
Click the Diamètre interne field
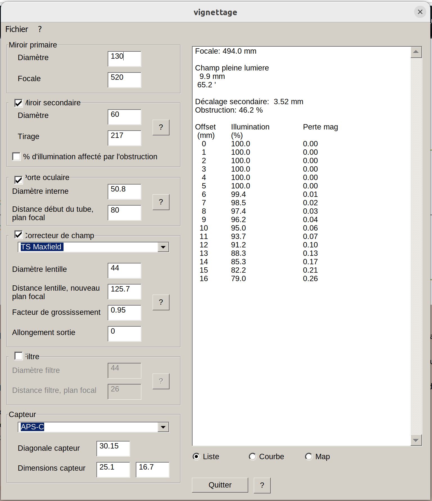pos(125,192)
